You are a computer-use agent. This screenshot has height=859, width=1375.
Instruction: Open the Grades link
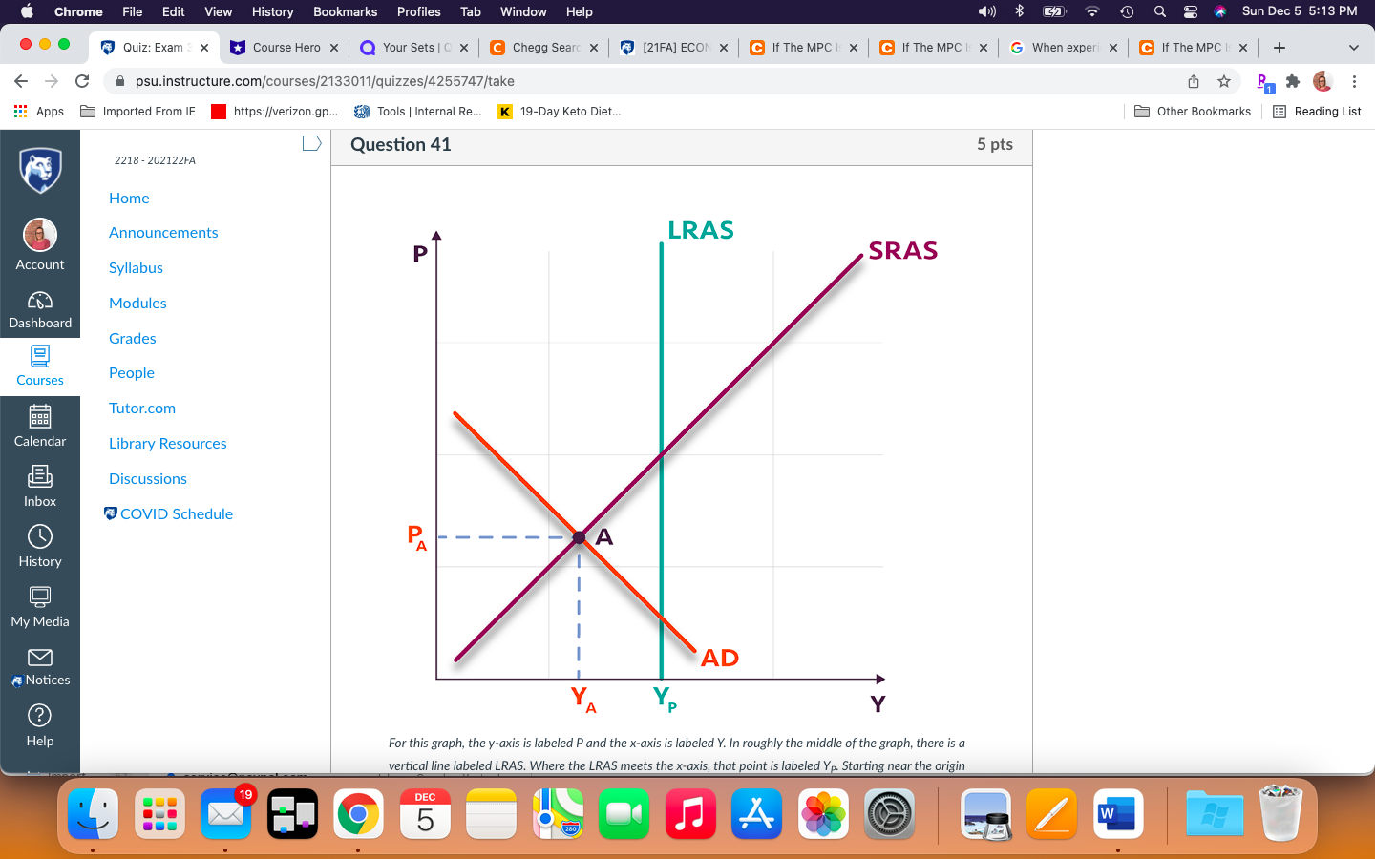point(132,339)
